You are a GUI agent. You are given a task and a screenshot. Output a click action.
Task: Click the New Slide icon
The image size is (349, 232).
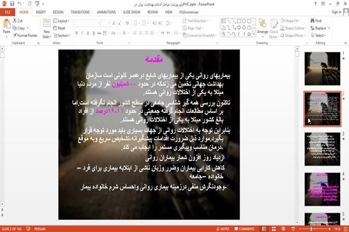[x=47, y=23]
